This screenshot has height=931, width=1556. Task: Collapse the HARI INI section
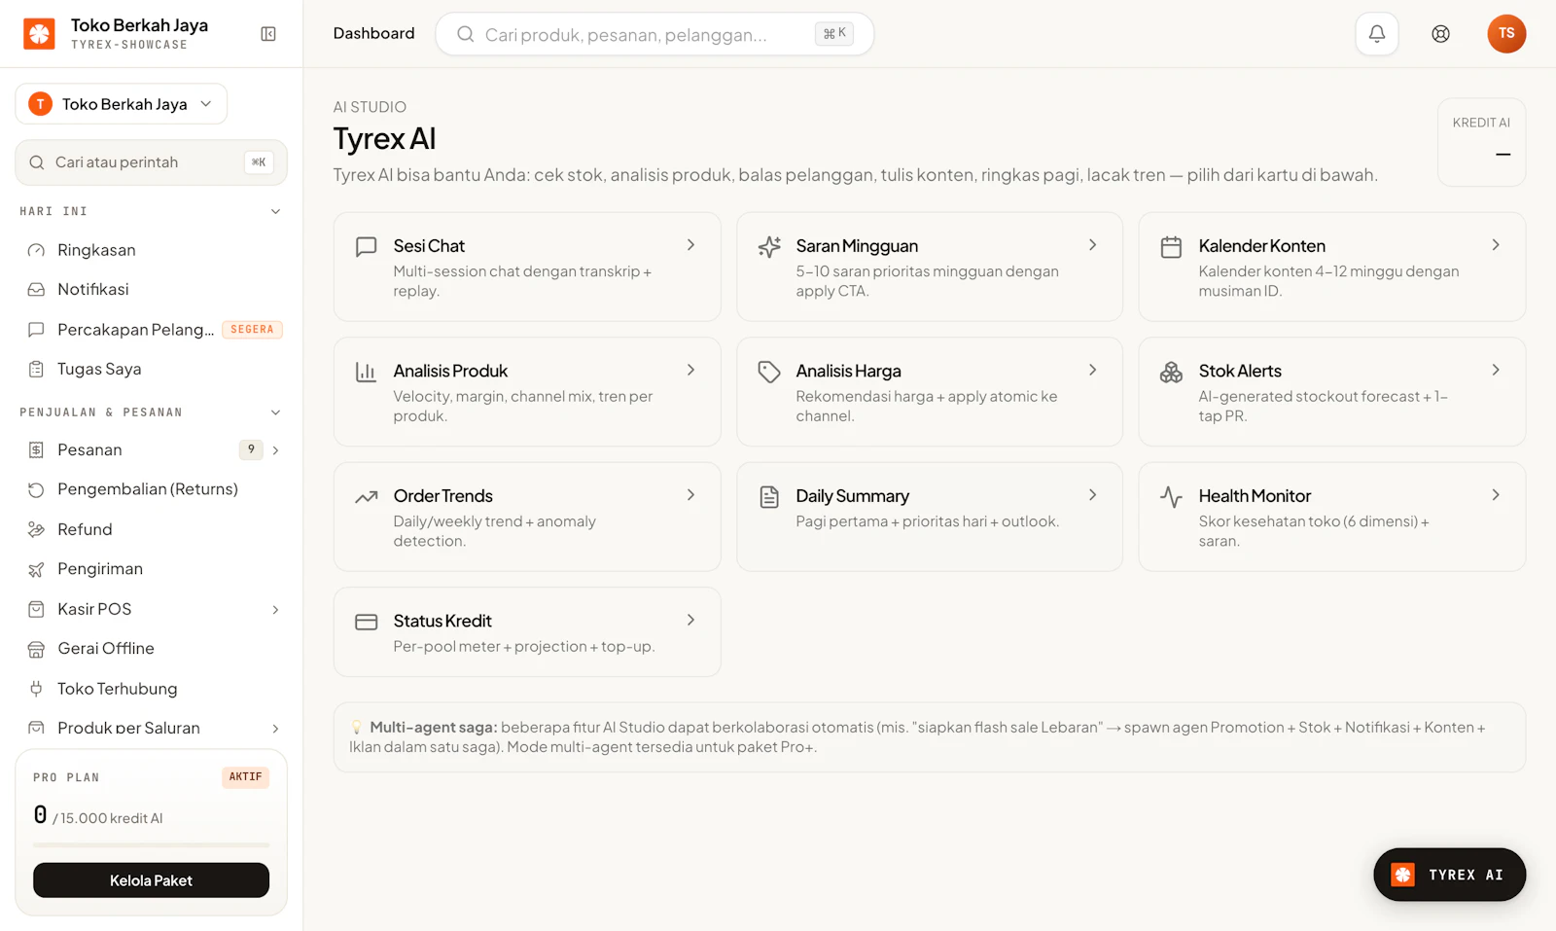[275, 211]
